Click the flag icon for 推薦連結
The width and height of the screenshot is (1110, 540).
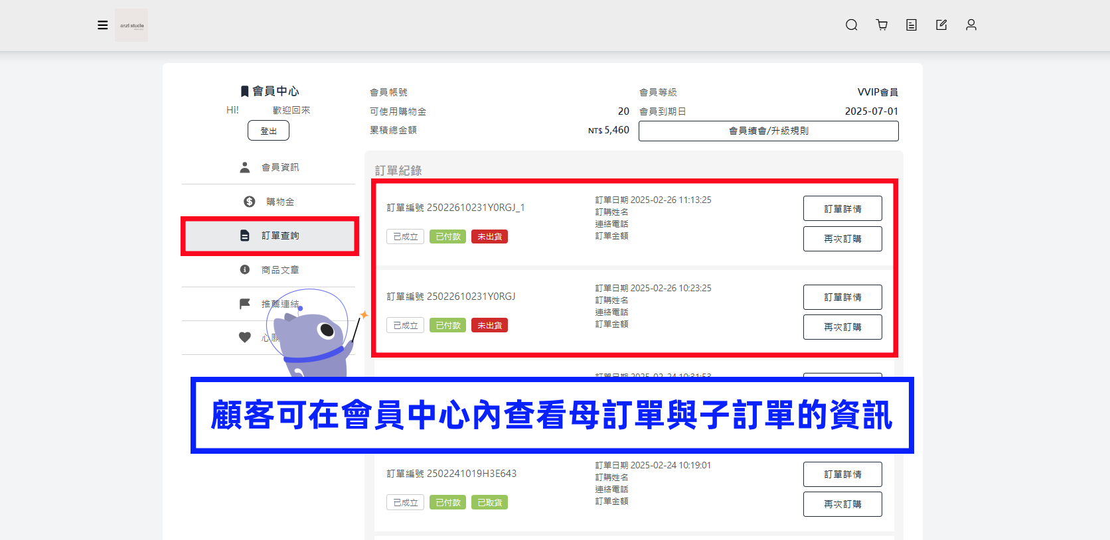(x=245, y=304)
